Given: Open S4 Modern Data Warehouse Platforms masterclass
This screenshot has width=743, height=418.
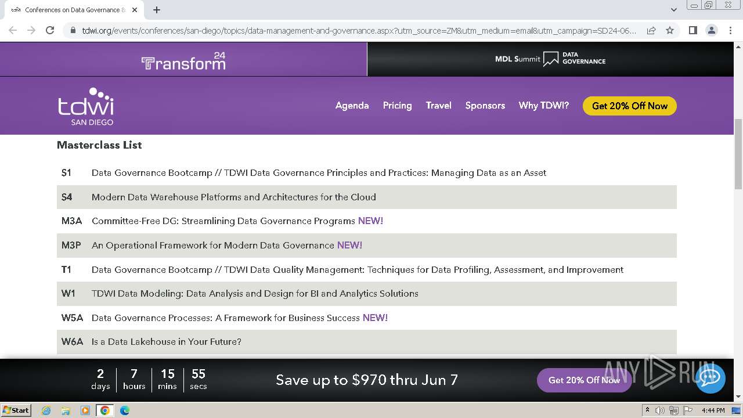Looking at the screenshot, I should click(x=234, y=197).
